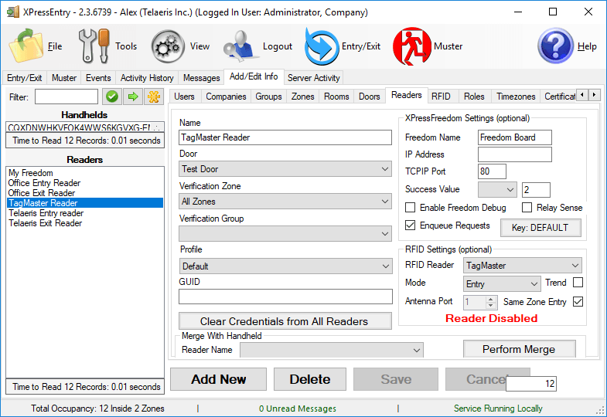607x417 pixels.
Task: Open Entry/Exit blue arrow icon
Action: 322,46
